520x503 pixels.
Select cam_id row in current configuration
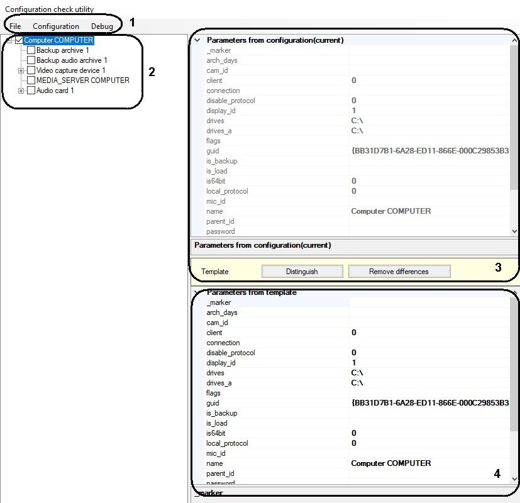coord(357,70)
